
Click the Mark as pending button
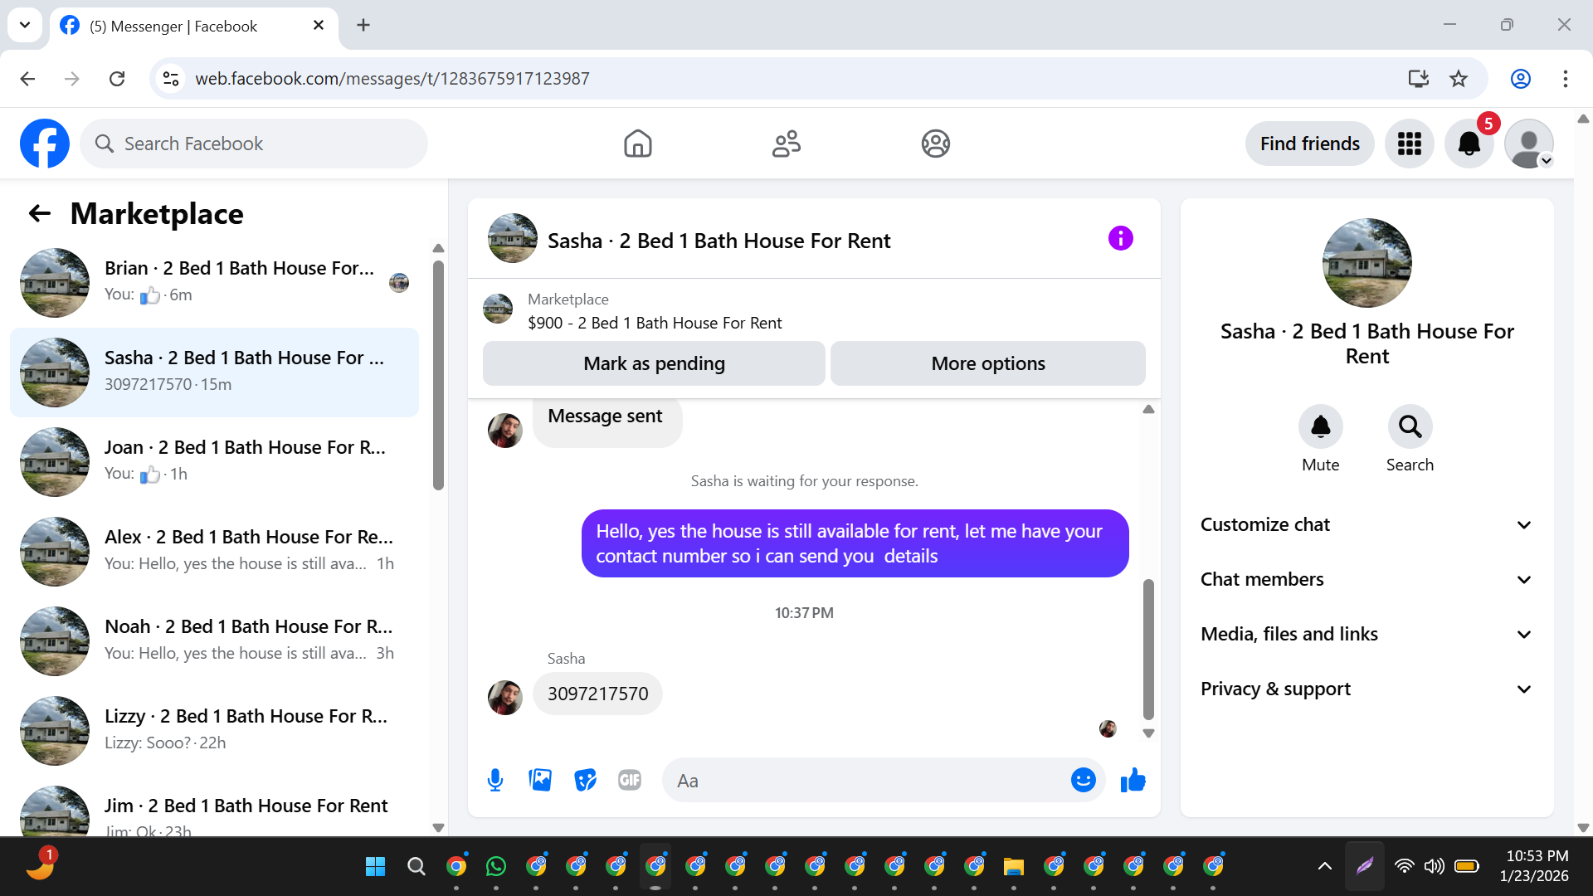tap(654, 363)
